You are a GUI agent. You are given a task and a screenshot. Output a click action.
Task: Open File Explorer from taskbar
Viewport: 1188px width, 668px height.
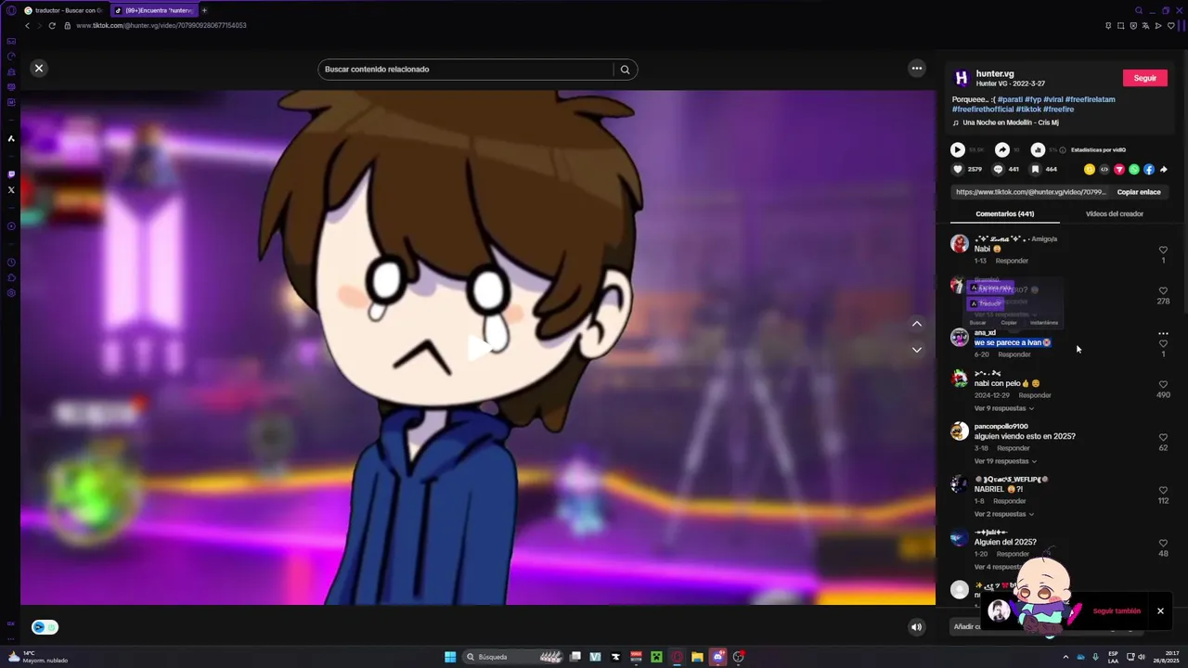(697, 657)
